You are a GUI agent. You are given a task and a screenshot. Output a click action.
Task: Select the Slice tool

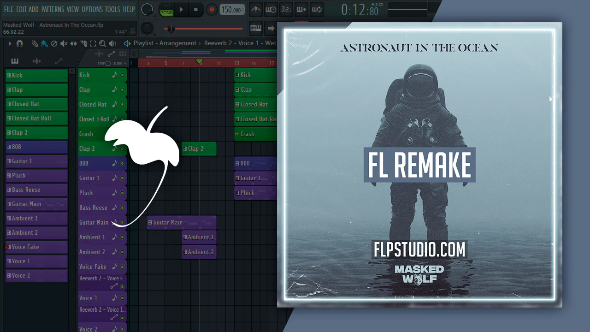click(83, 43)
